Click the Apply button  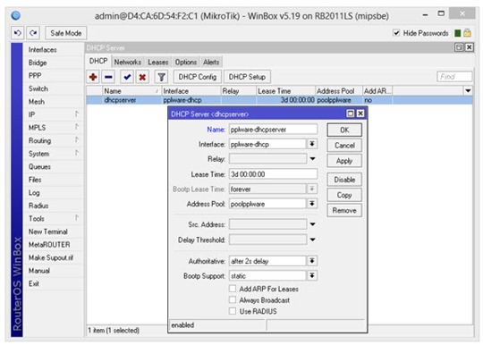point(344,161)
